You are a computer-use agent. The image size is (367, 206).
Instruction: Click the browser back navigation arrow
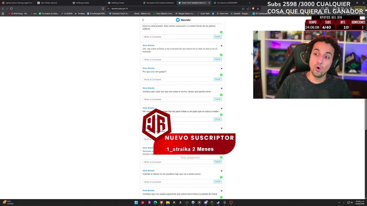pyautogui.click(x=3, y=9)
